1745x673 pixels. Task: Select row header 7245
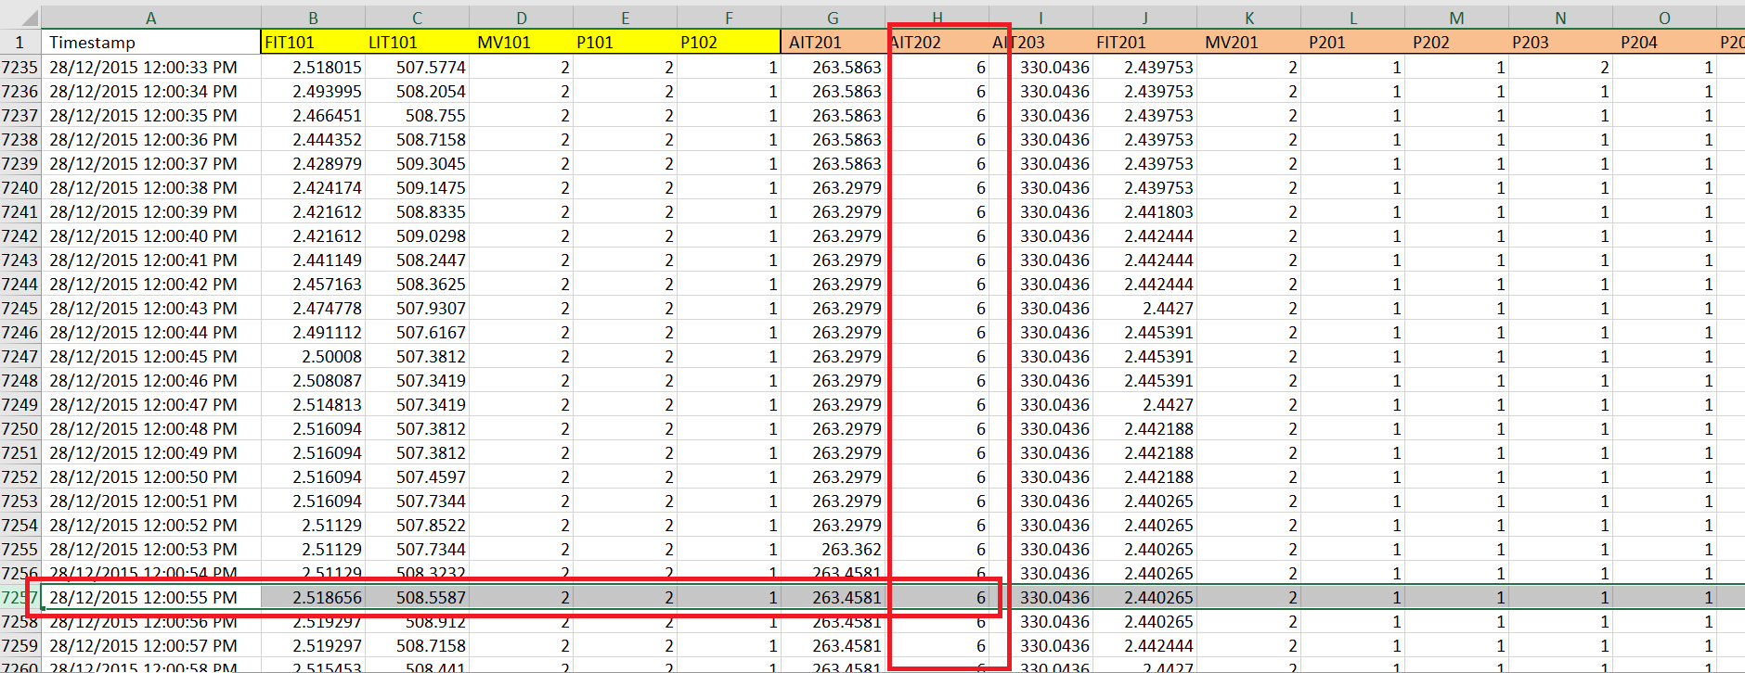20,308
